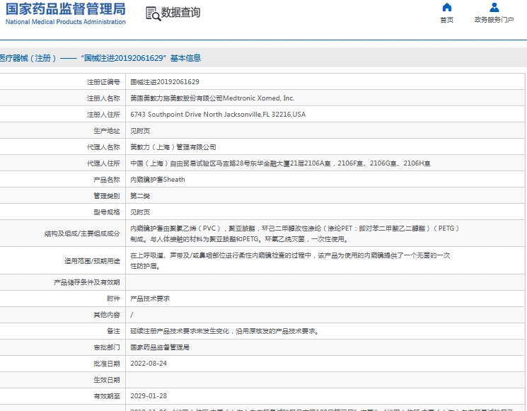The width and height of the screenshot is (527, 411).
Task: Click product name 内窥镜护套Sheath
Action: point(158,180)
